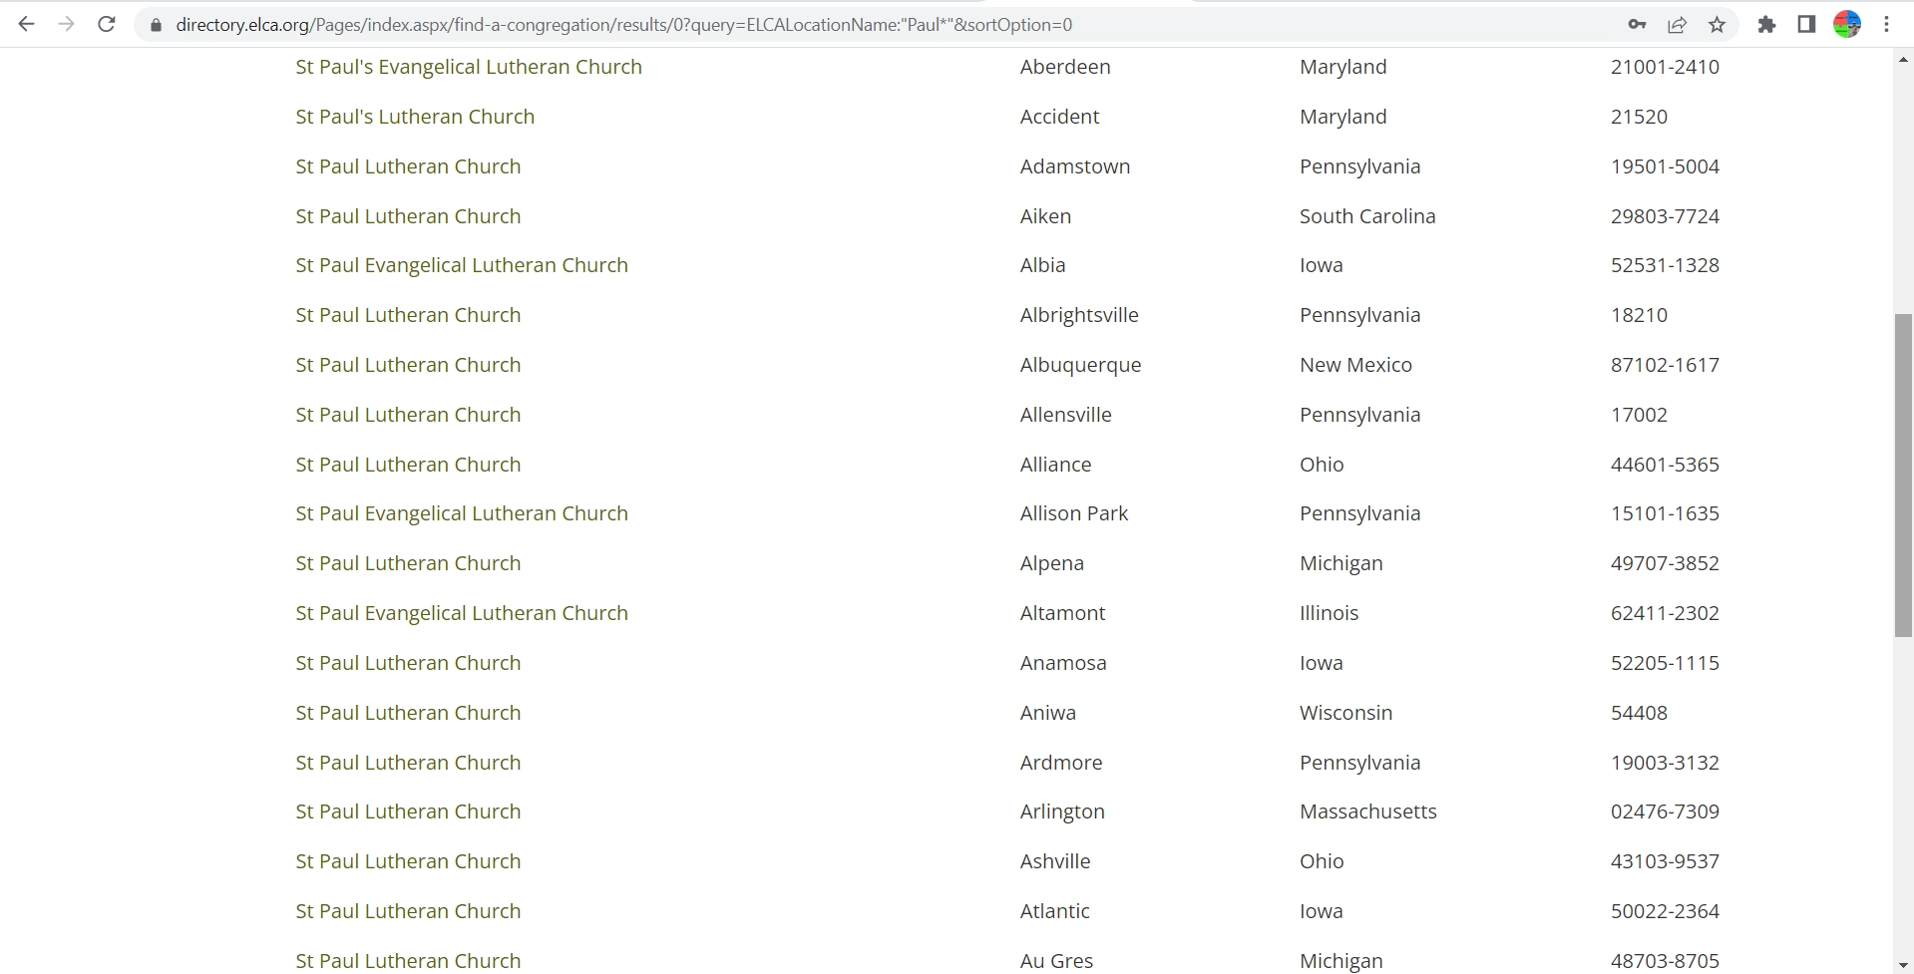This screenshot has height=974, width=1914.
Task: Click the vertical scrollbar thumb
Action: [x=1904, y=476]
